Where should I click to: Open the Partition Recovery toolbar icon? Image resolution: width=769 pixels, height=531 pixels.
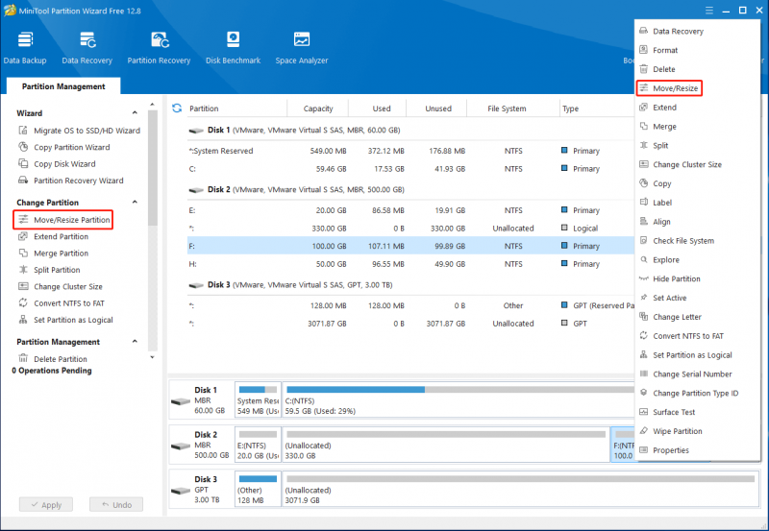point(160,39)
